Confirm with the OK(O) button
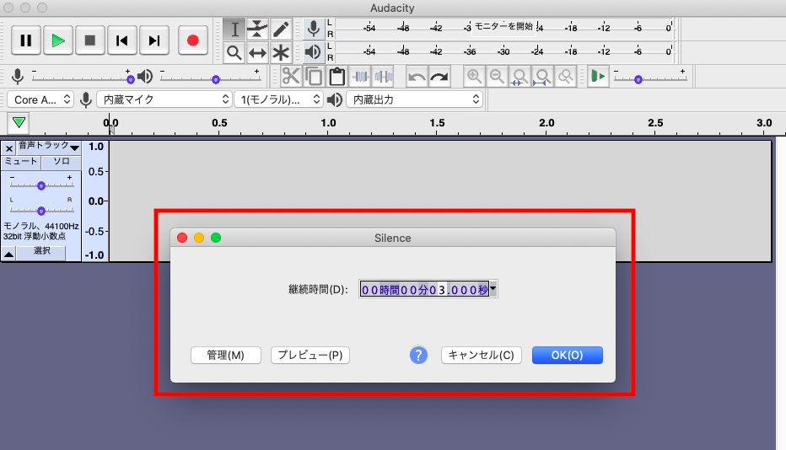 (567, 355)
